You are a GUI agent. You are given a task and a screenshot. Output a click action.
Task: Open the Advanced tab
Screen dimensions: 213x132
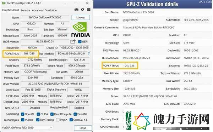coord(38,10)
